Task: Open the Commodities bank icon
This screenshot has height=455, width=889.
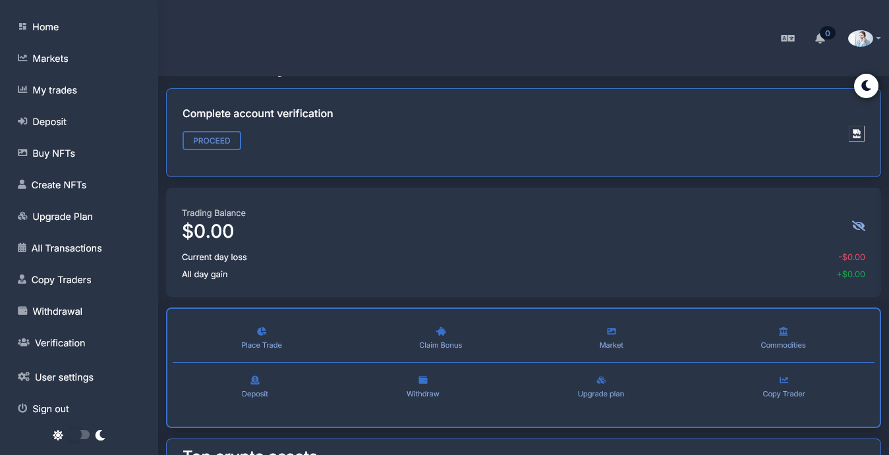Action: tap(783, 331)
